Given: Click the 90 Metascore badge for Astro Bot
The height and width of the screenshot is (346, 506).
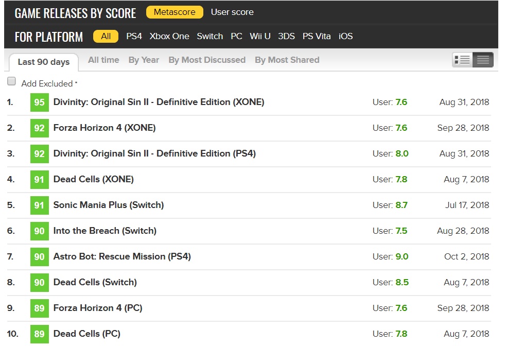Looking at the screenshot, I should pos(40,256).
